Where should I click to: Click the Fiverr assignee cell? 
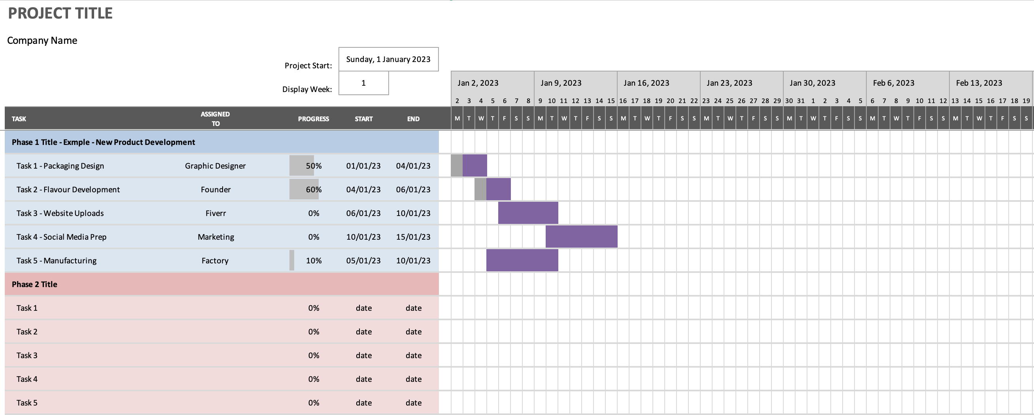215,213
